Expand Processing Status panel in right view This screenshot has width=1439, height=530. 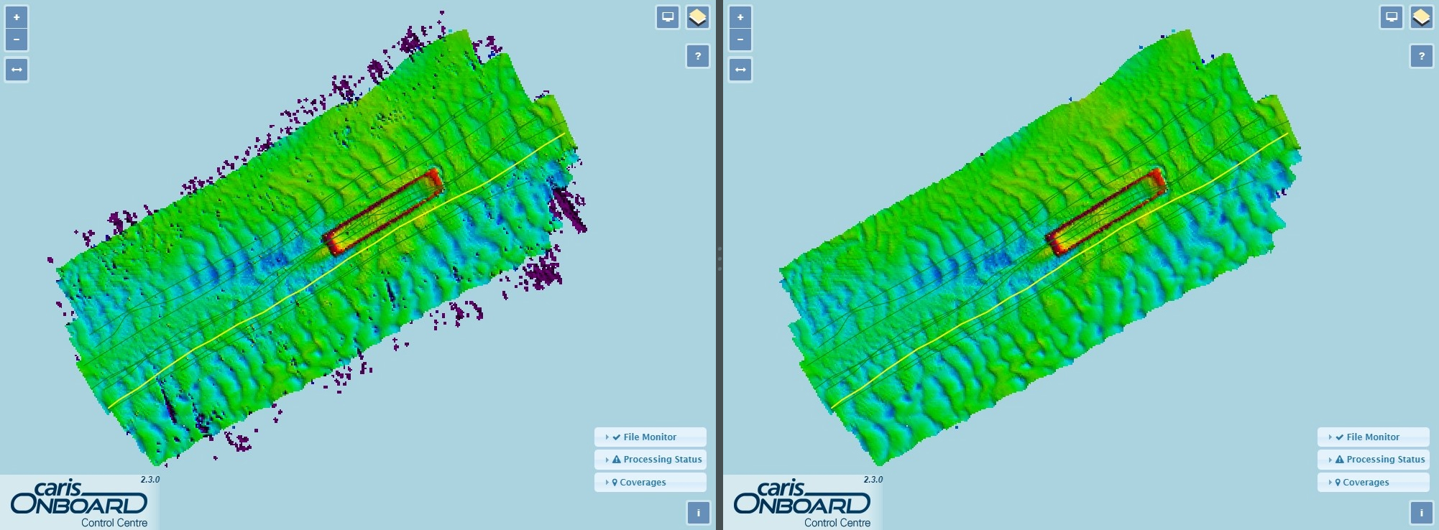[x=1374, y=460]
